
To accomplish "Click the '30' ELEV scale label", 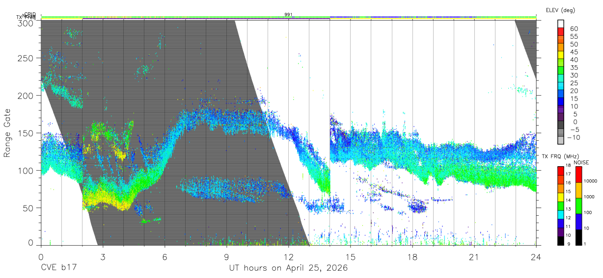I will 574,75.
